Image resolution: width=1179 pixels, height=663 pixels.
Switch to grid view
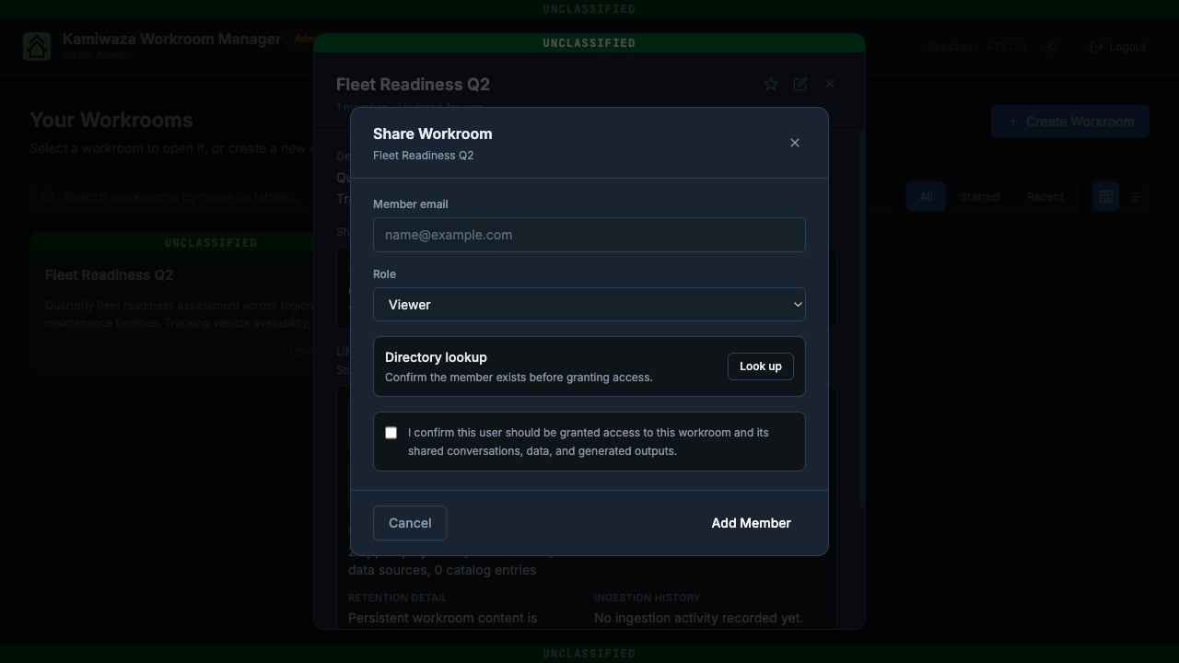pyautogui.click(x=1106, y=197)
